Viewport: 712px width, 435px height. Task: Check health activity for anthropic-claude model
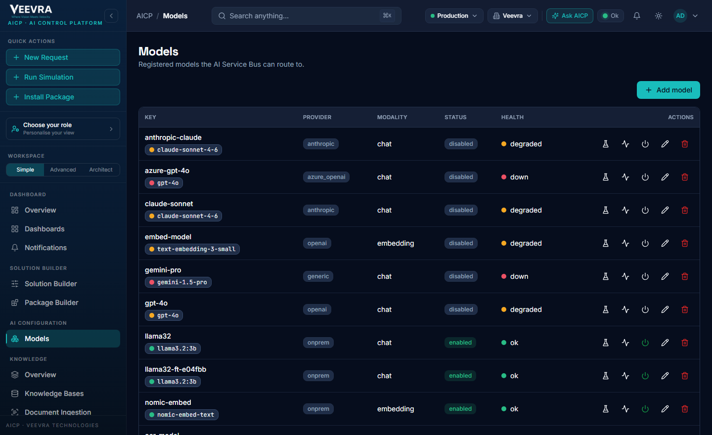[625, 144]
